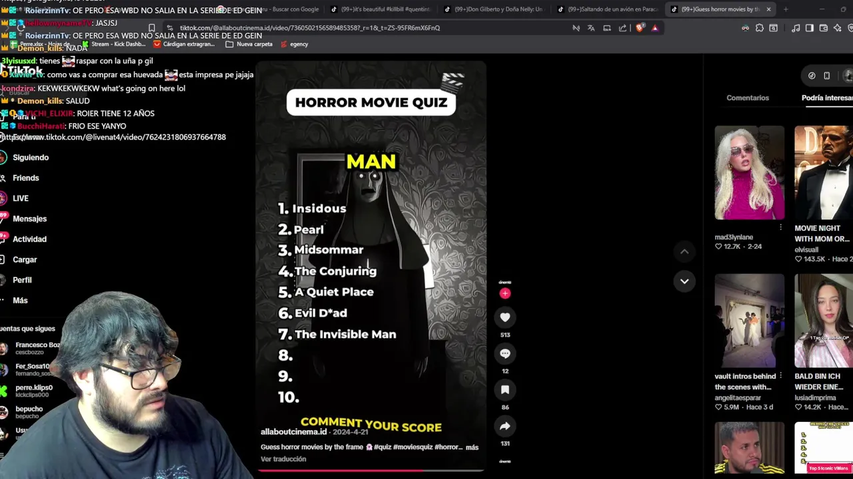The height and width of the screenshot is (479, 853).
Task: Open BALD BIN ICH WIEDER EINE thumbnail
Action: (x=824, y=321)
